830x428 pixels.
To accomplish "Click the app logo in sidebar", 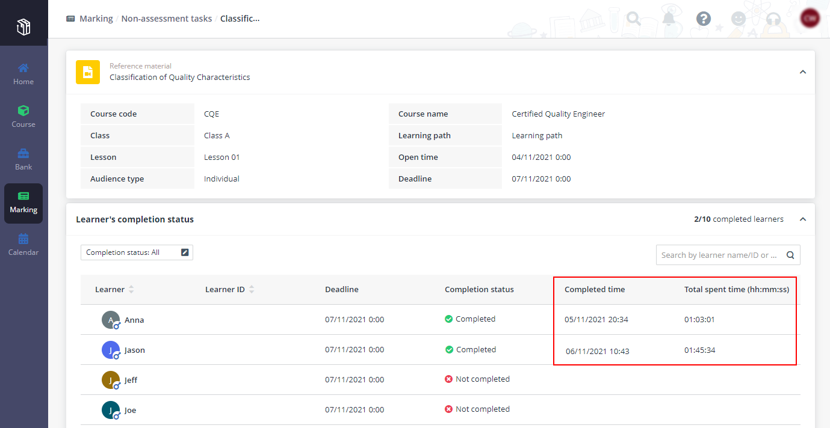I will click(x=23, y=27).
